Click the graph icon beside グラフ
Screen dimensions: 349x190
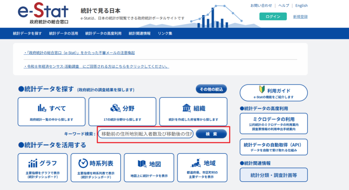[x=33, y=163]
